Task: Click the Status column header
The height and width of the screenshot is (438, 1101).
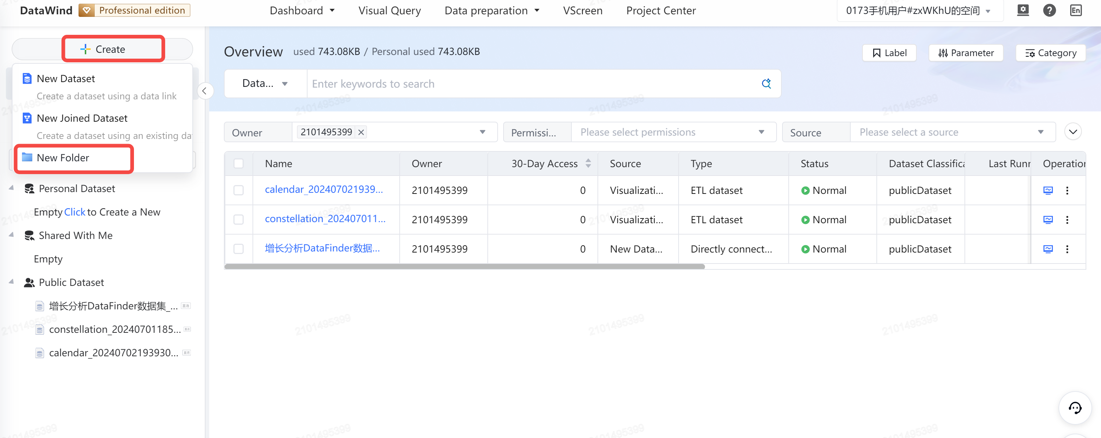Action: (x=814, y=163)
